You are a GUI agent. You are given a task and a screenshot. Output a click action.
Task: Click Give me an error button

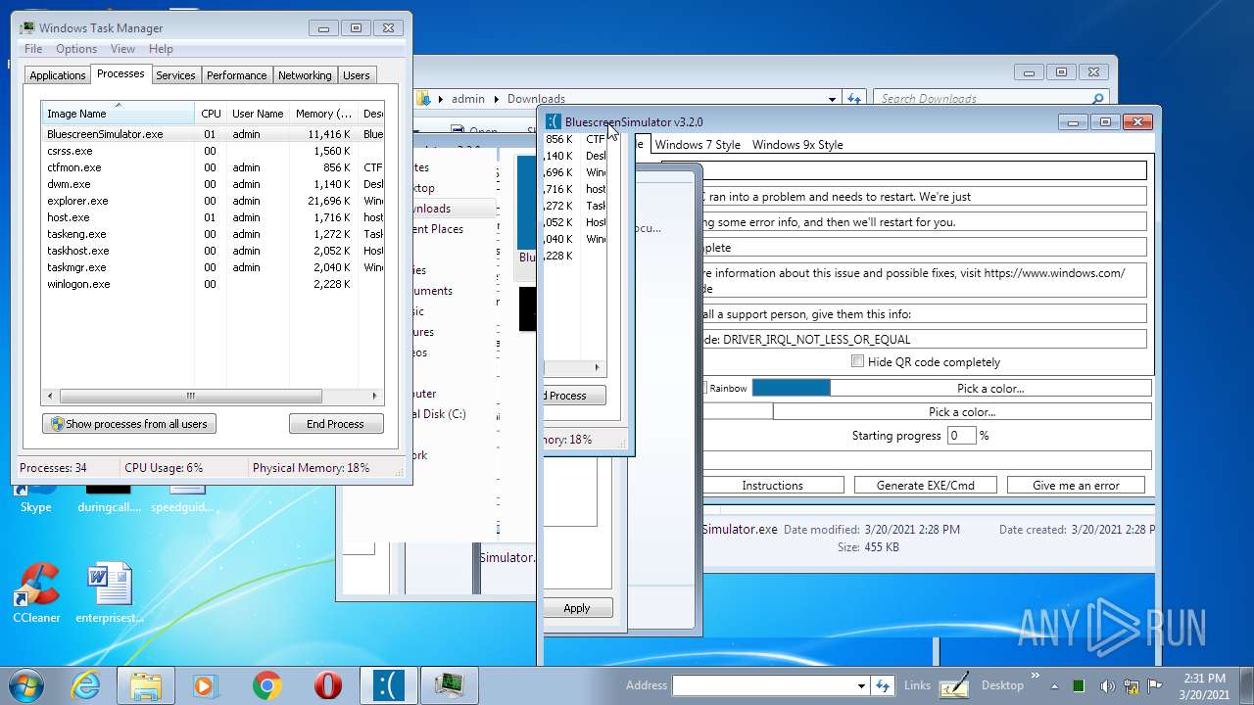[x=1076, y=485]
